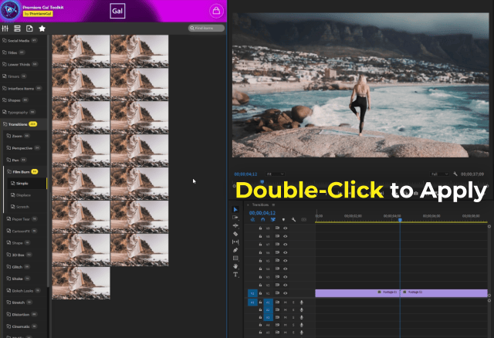This screenshot has width=494, height=338.
Task: Toggle nest sequence insert mode icon in timeline
Action: [252, 220]
